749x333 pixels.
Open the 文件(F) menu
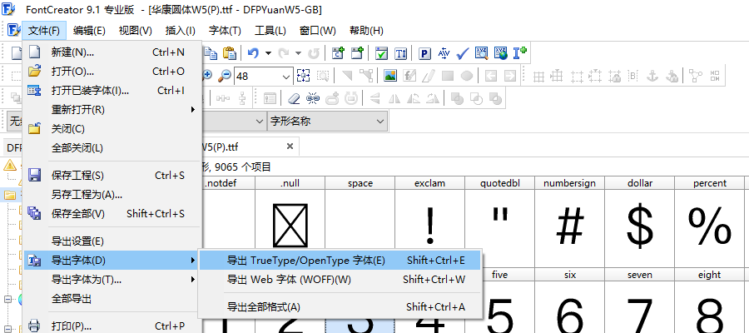point(44,31)
